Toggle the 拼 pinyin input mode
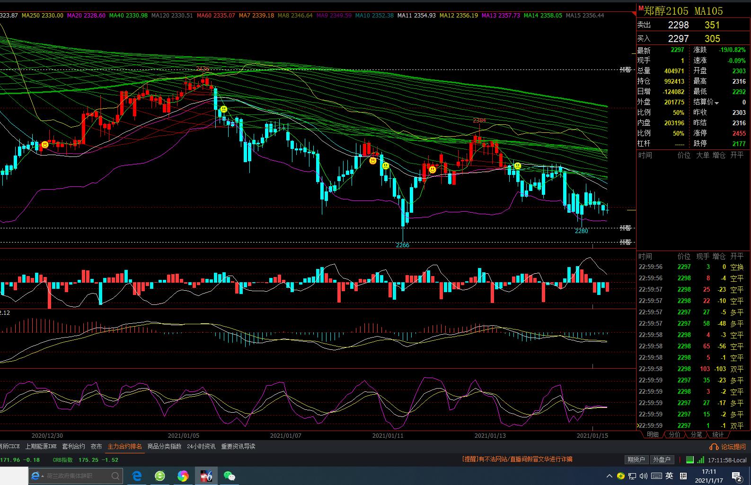 pos(683,476)
